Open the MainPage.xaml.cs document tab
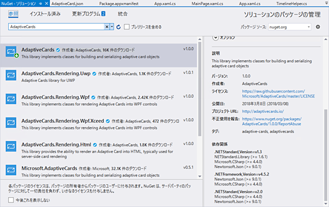Viewport: 329px width, 207px height. point(207,4)
